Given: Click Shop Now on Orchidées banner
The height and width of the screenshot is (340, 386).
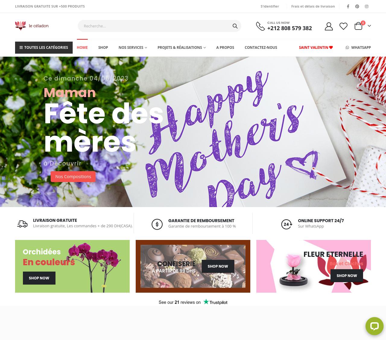Looking at the screenshot, I should point(39,278).
